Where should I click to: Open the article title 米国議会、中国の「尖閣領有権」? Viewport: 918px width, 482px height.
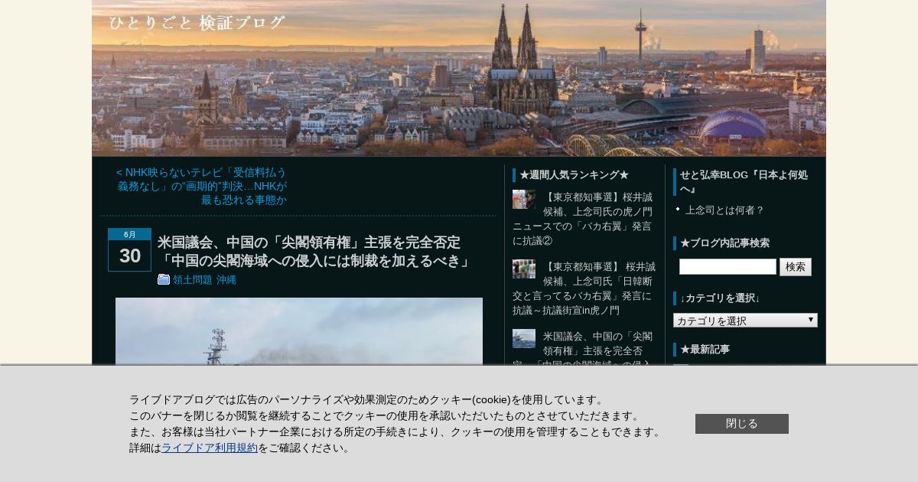pyautogui.click(x=314, y=252)
